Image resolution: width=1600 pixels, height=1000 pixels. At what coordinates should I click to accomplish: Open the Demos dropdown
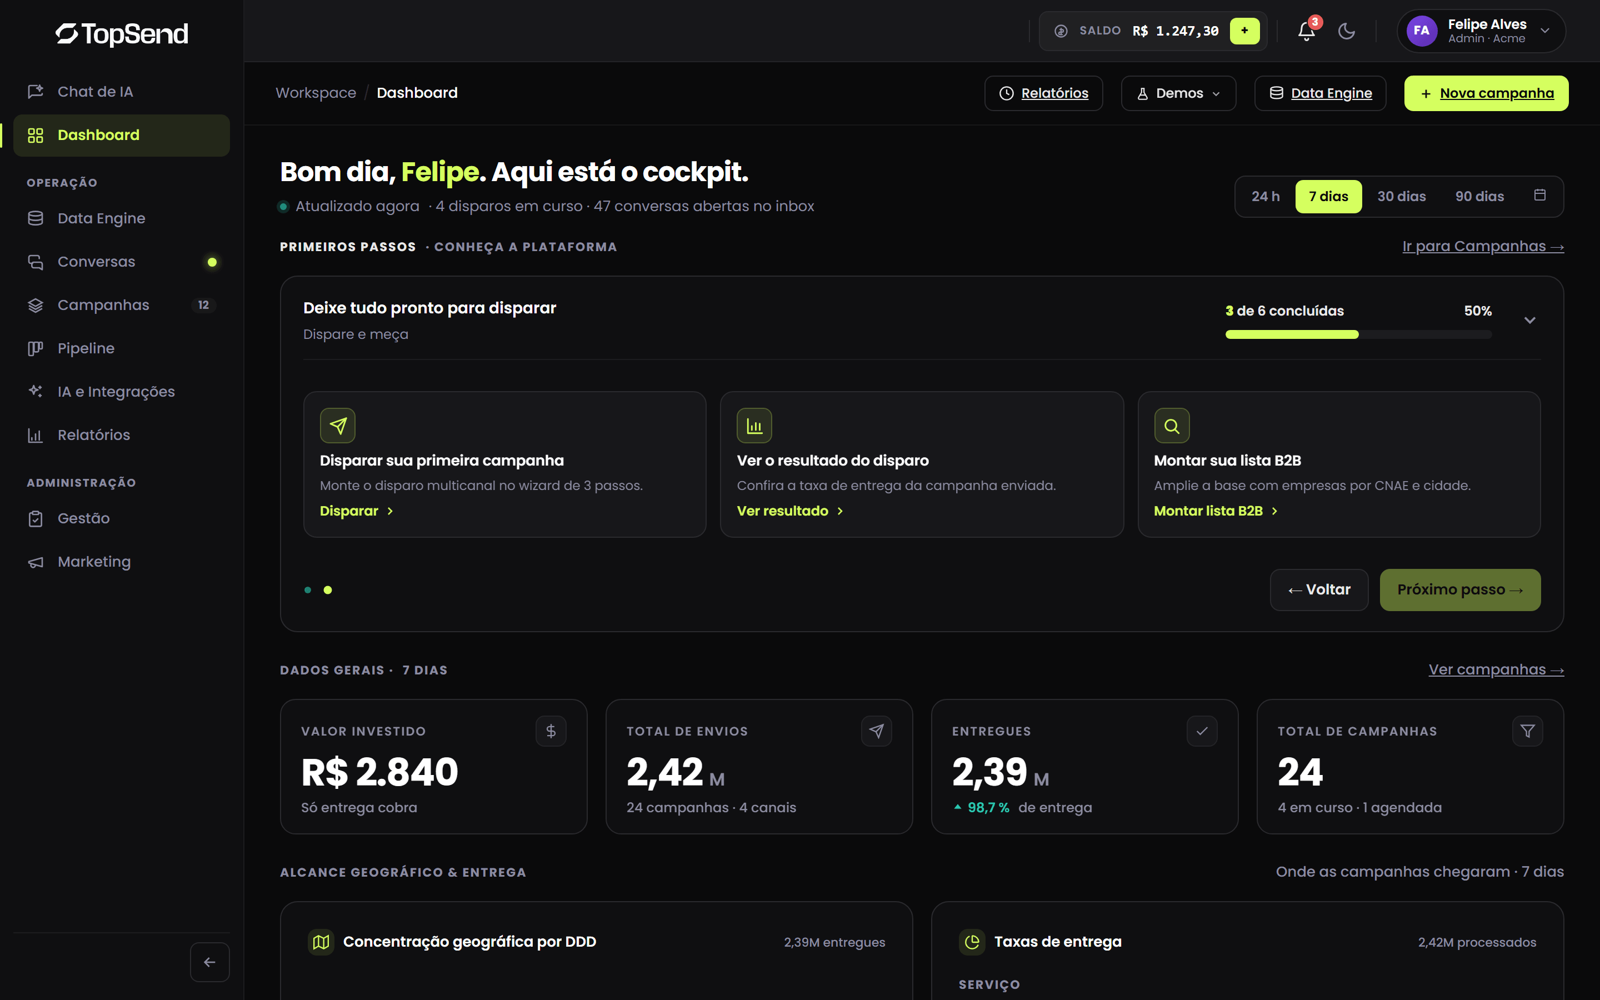[x=1178, y=93]
